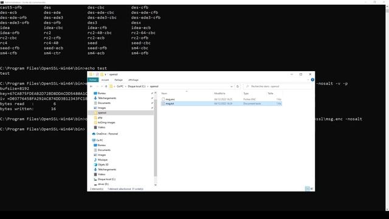Click openssl in address breadcrumb

(x=154, y=86)
